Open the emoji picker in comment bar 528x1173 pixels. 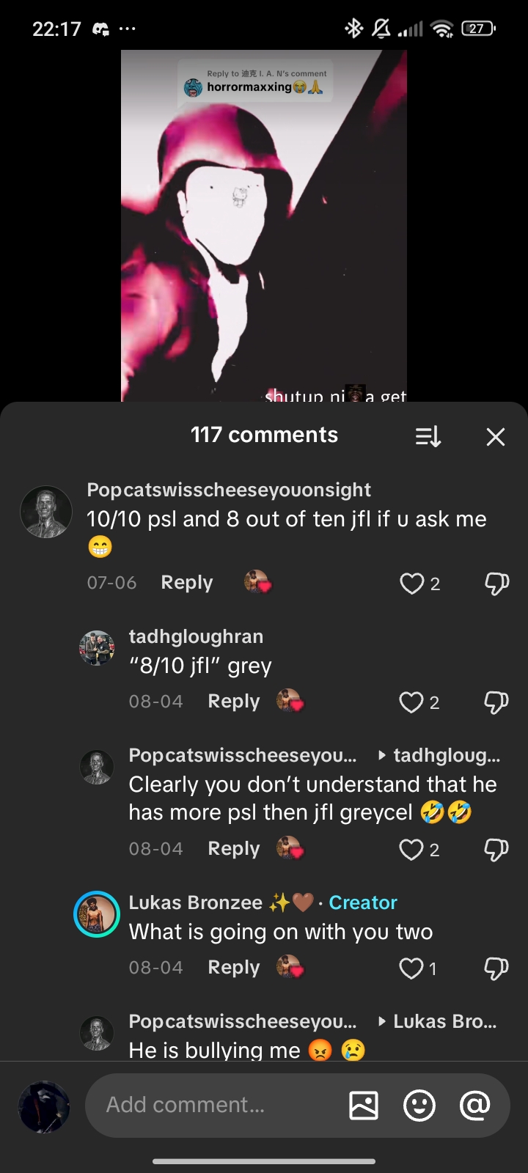coord(419,1105)
